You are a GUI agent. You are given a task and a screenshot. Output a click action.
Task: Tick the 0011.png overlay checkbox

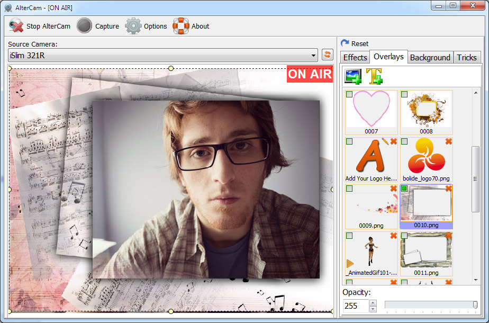click(404, 235)
